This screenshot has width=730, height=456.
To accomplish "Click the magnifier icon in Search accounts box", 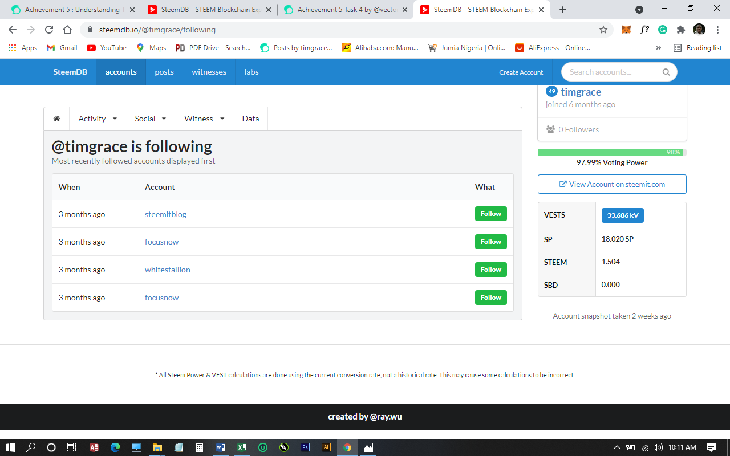I will [666, 72].
